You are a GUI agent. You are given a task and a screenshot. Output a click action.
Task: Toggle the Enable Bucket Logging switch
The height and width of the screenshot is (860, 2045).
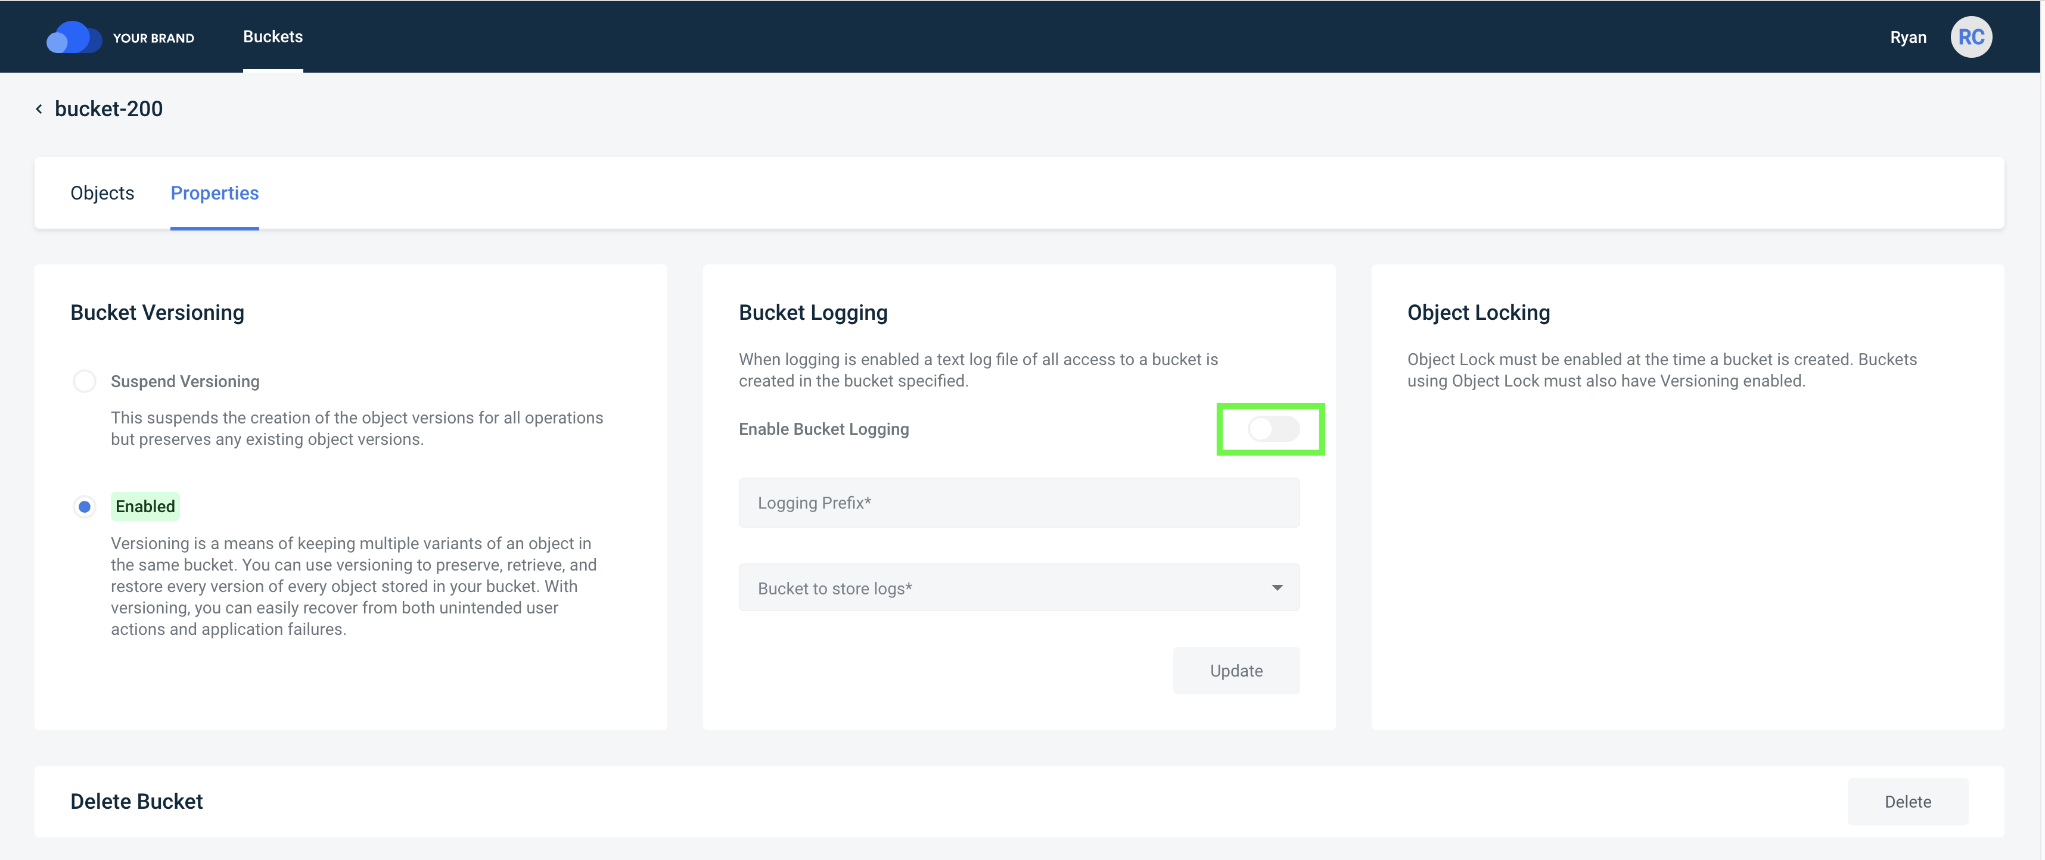pos(1273,429)
